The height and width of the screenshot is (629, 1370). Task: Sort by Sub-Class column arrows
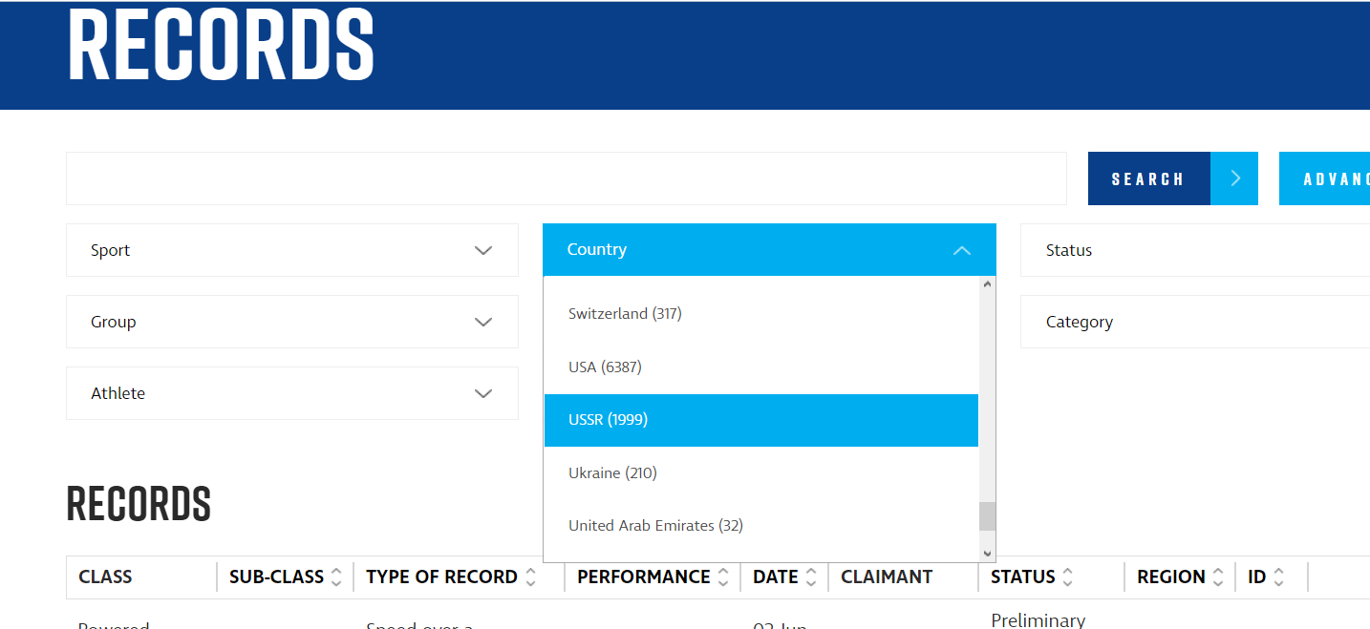[336, 577]
